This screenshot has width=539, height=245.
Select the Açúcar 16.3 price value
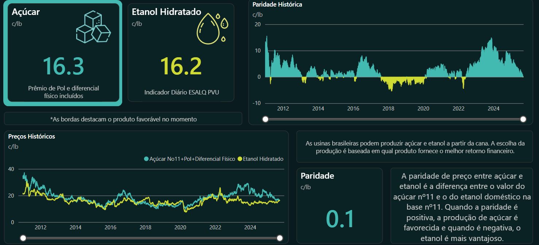(63, 66)
